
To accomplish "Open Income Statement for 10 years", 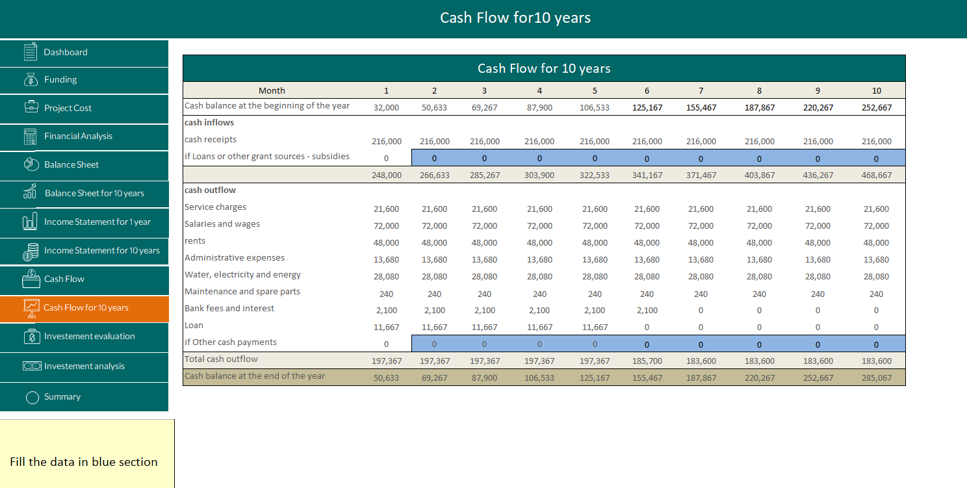I will tap(84, 251).
